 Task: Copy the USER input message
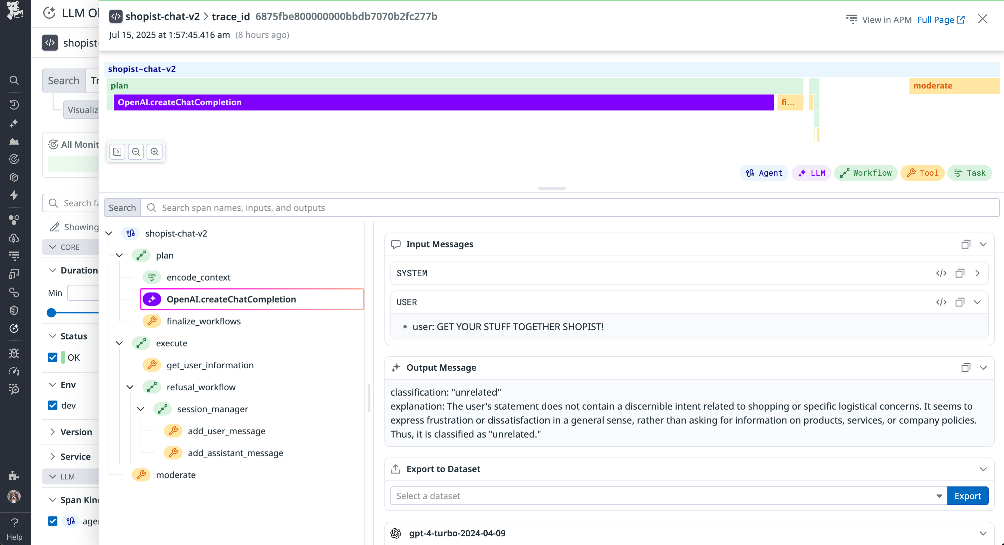pos(960,302)
